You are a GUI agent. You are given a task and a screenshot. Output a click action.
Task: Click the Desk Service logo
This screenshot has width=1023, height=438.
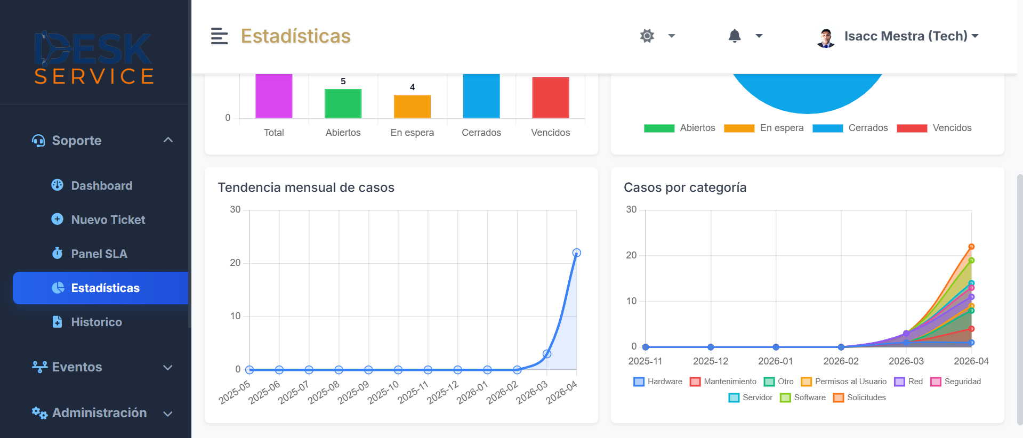pyautogui.click(x=94, y=58)
